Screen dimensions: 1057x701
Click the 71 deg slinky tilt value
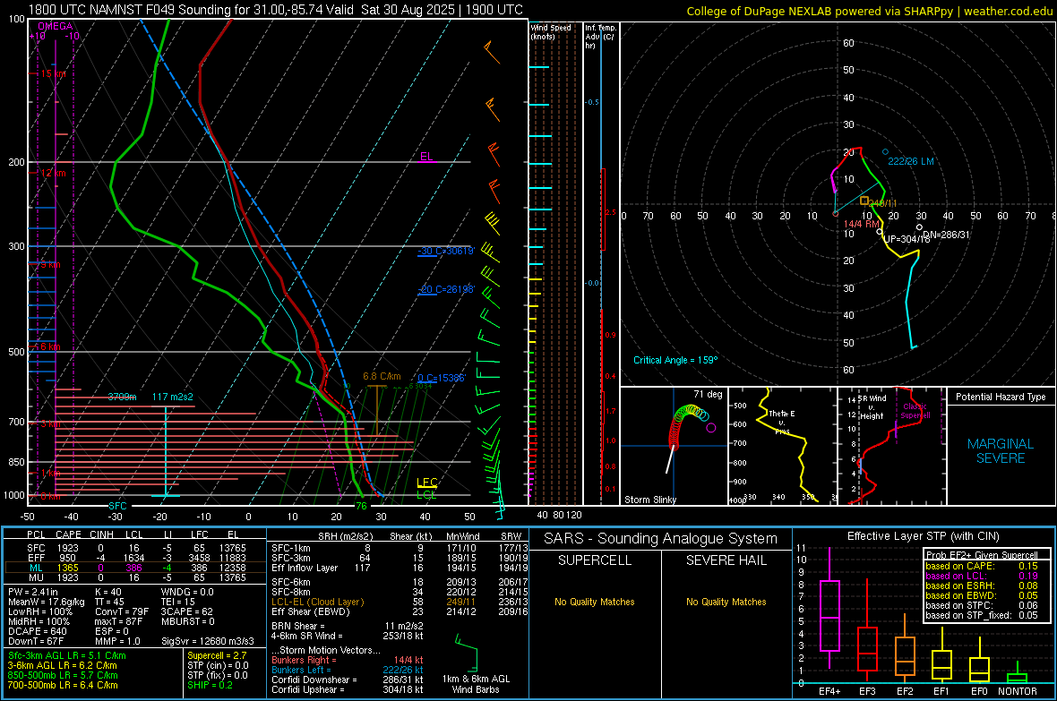(x=708, y=394)
